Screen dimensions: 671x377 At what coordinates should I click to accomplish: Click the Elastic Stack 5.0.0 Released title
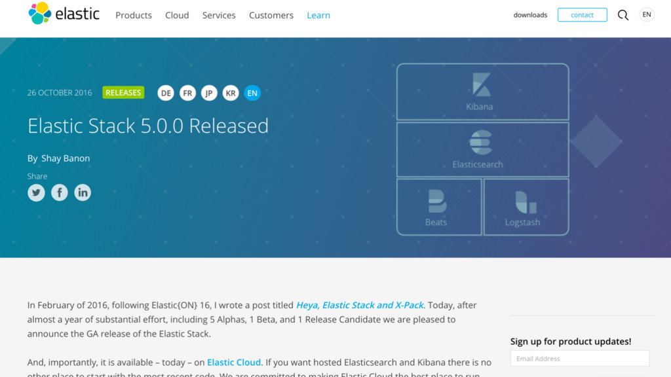tap(148, 126)
